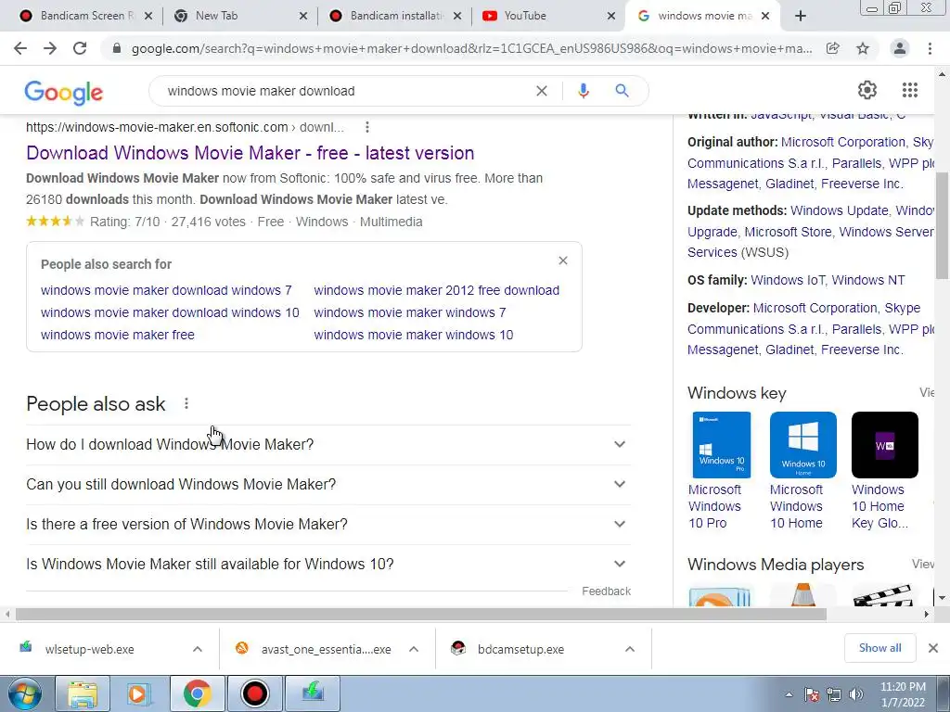The image size is (950, 712).
Task: Close the YouTube tab
Action: coord(611,16)
